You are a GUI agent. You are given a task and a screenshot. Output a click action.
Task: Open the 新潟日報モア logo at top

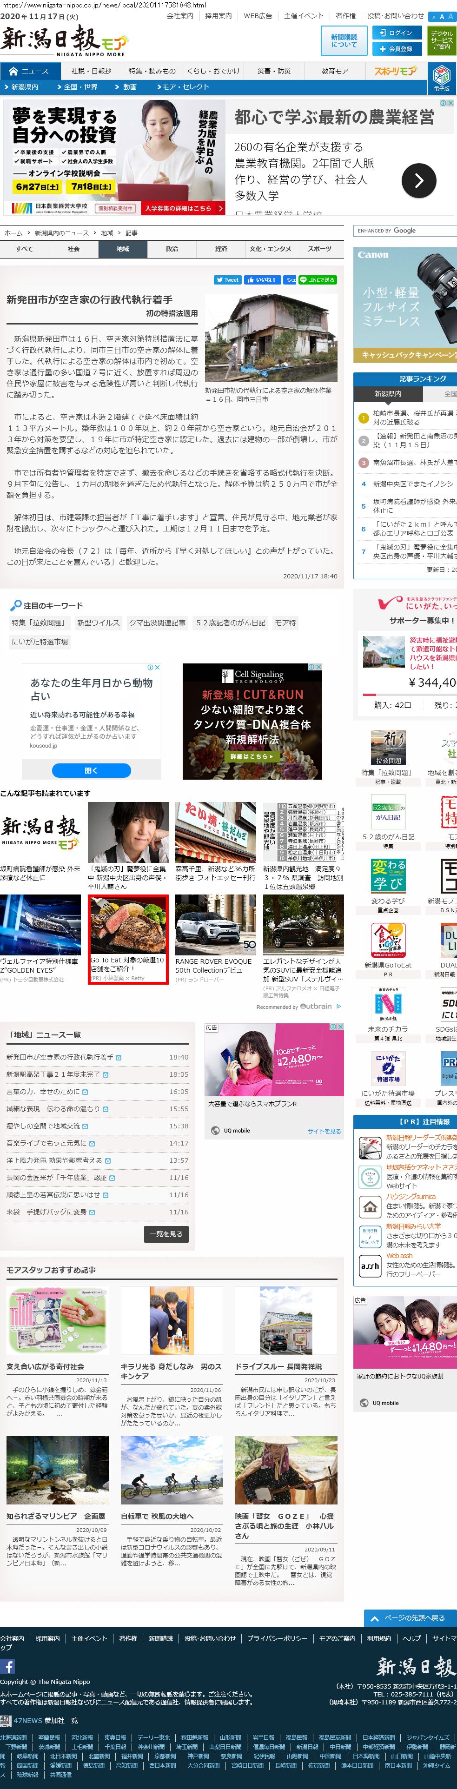pyautogui.click(x=63, y=42)
